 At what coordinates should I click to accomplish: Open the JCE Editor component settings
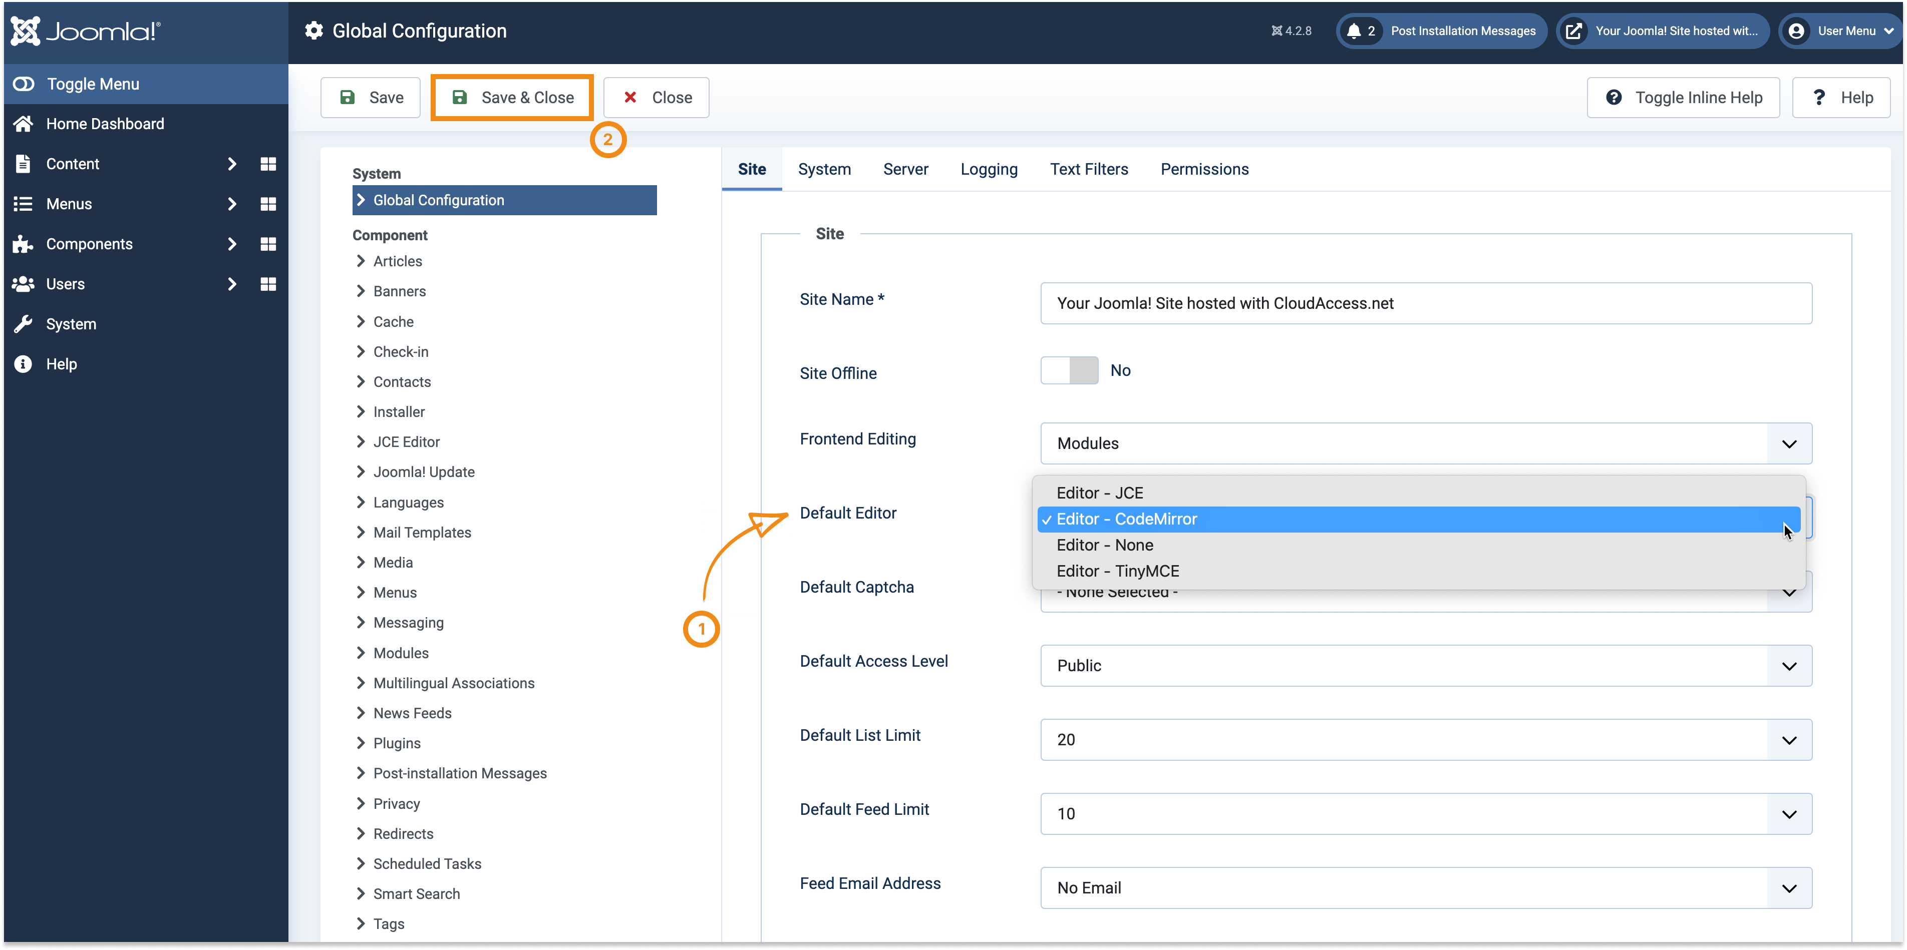407,441
